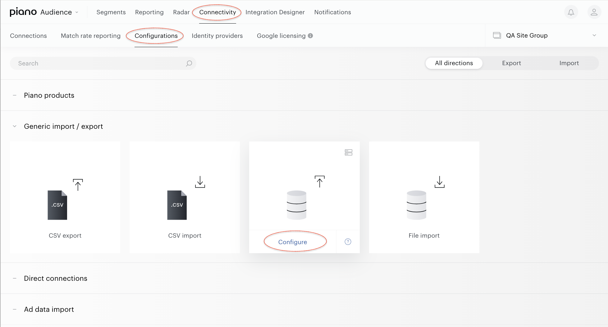Click the site group window icon
This screenshot has height=327, width=608.
click(497, 35)
